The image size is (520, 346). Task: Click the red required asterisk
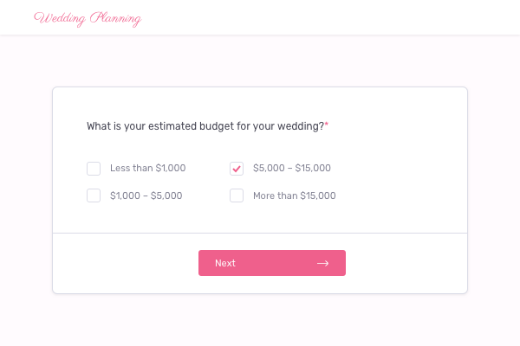click(327, 125)
